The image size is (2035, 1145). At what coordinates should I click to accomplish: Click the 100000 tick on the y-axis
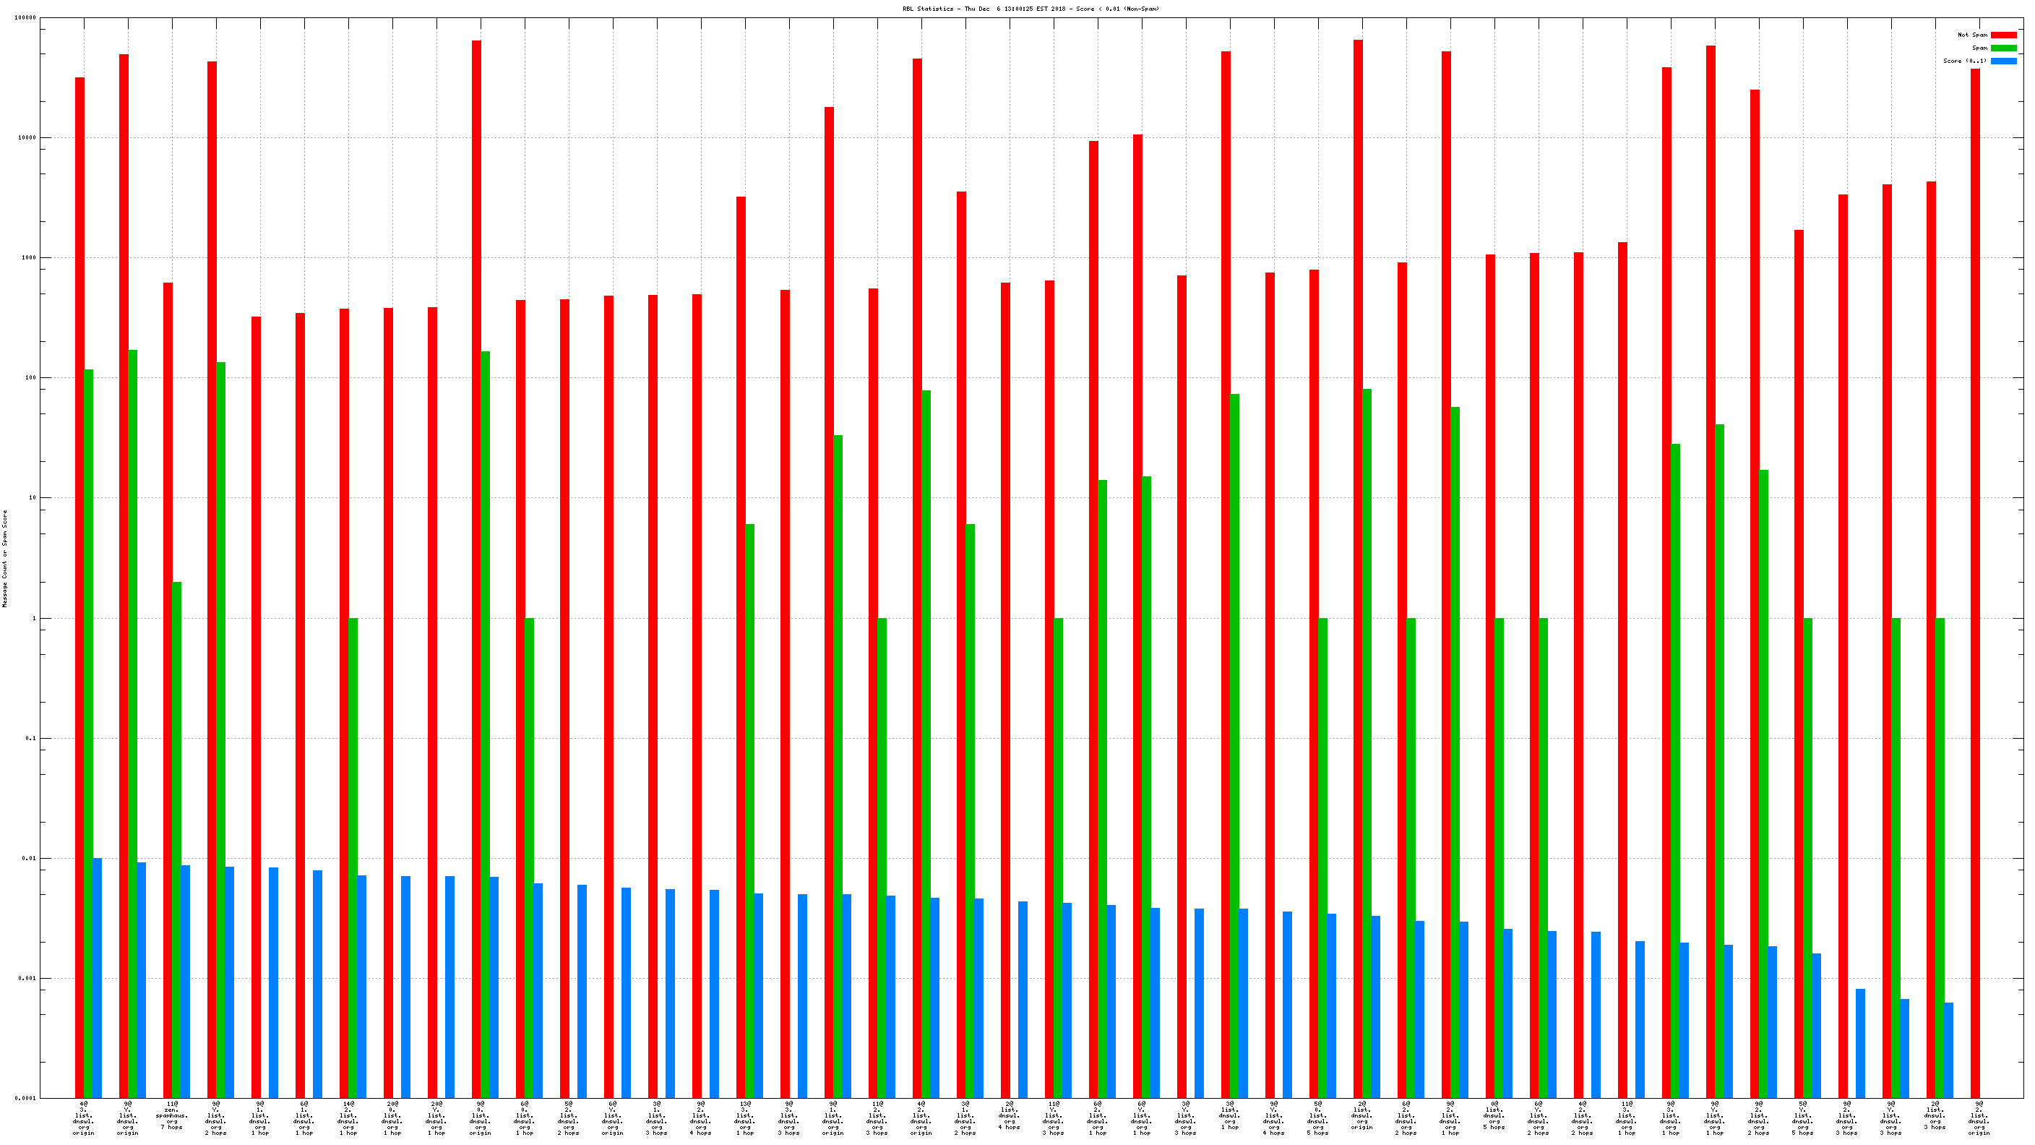coord(25,17)
